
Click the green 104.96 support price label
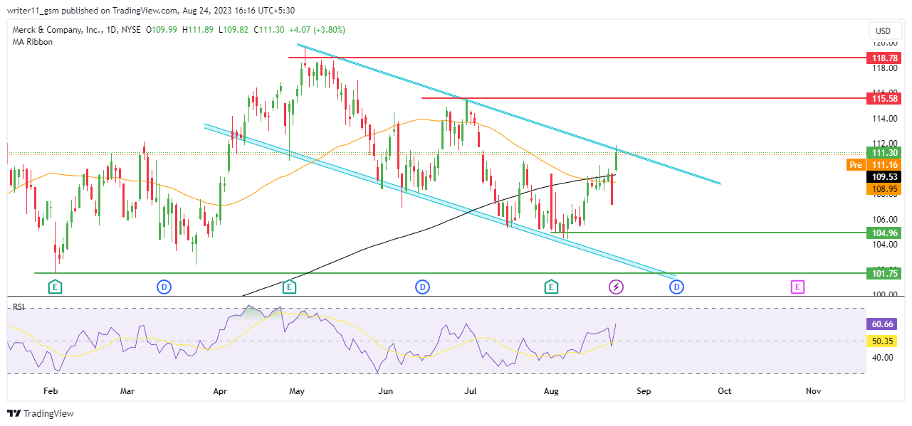pyautogui.click(x=883, y=233)
